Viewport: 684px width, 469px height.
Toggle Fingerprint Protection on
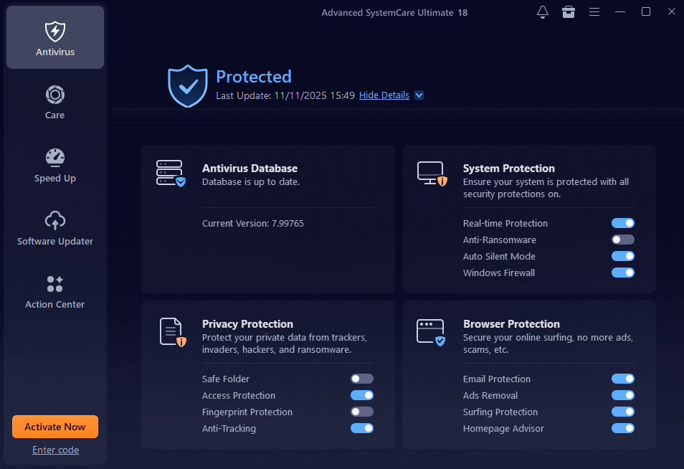tap(361, 412)
